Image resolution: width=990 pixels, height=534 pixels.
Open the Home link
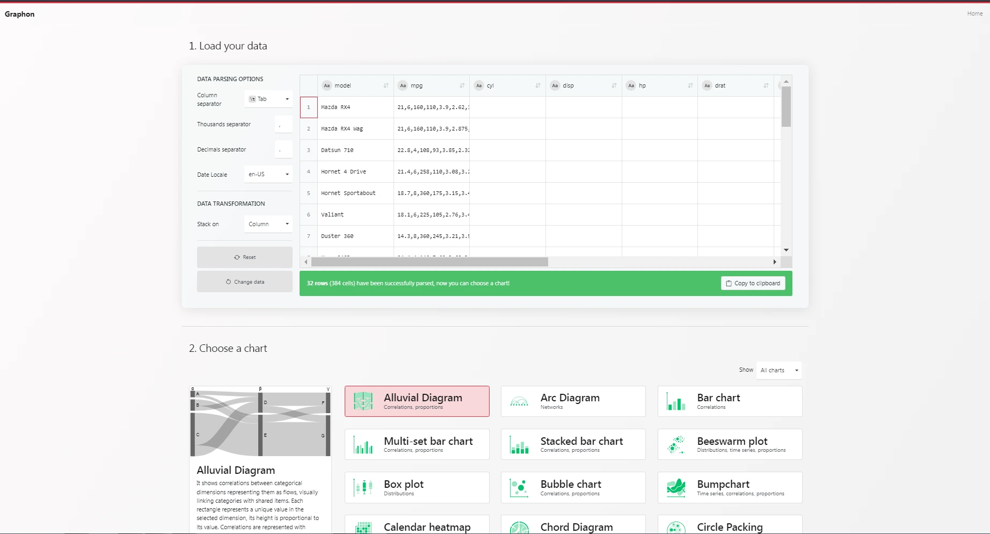click(x=975, y=13)
